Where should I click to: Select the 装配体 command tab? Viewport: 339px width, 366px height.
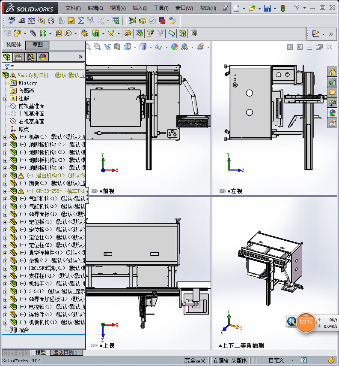(14, 45)
